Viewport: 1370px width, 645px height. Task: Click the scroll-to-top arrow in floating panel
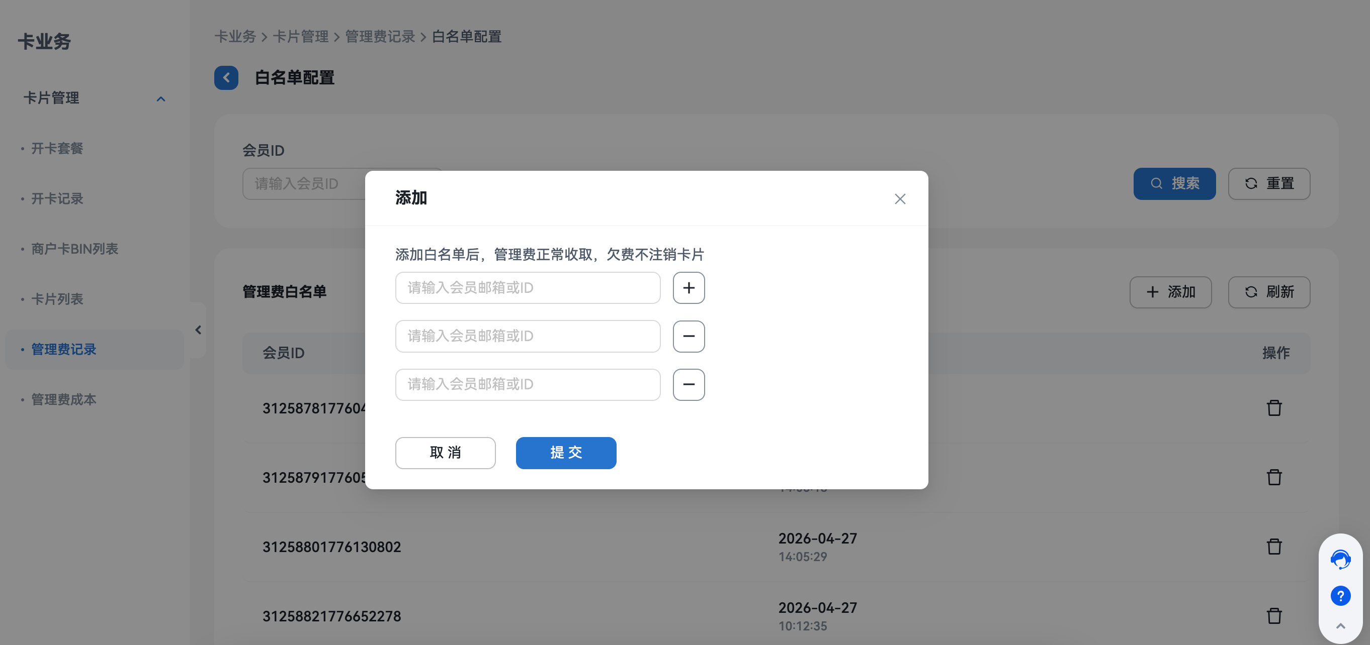coord(1340,626)
